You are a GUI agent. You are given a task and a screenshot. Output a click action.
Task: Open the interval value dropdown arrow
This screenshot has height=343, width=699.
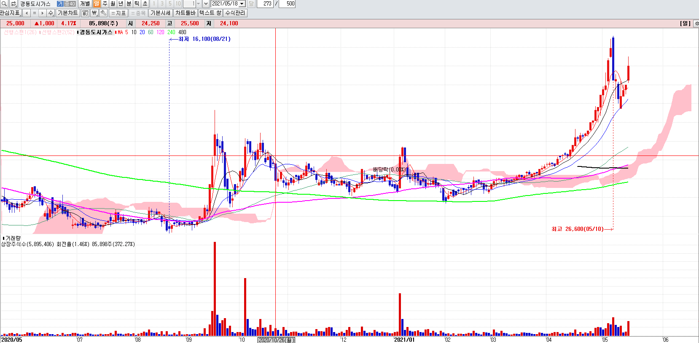click(199, 4)
